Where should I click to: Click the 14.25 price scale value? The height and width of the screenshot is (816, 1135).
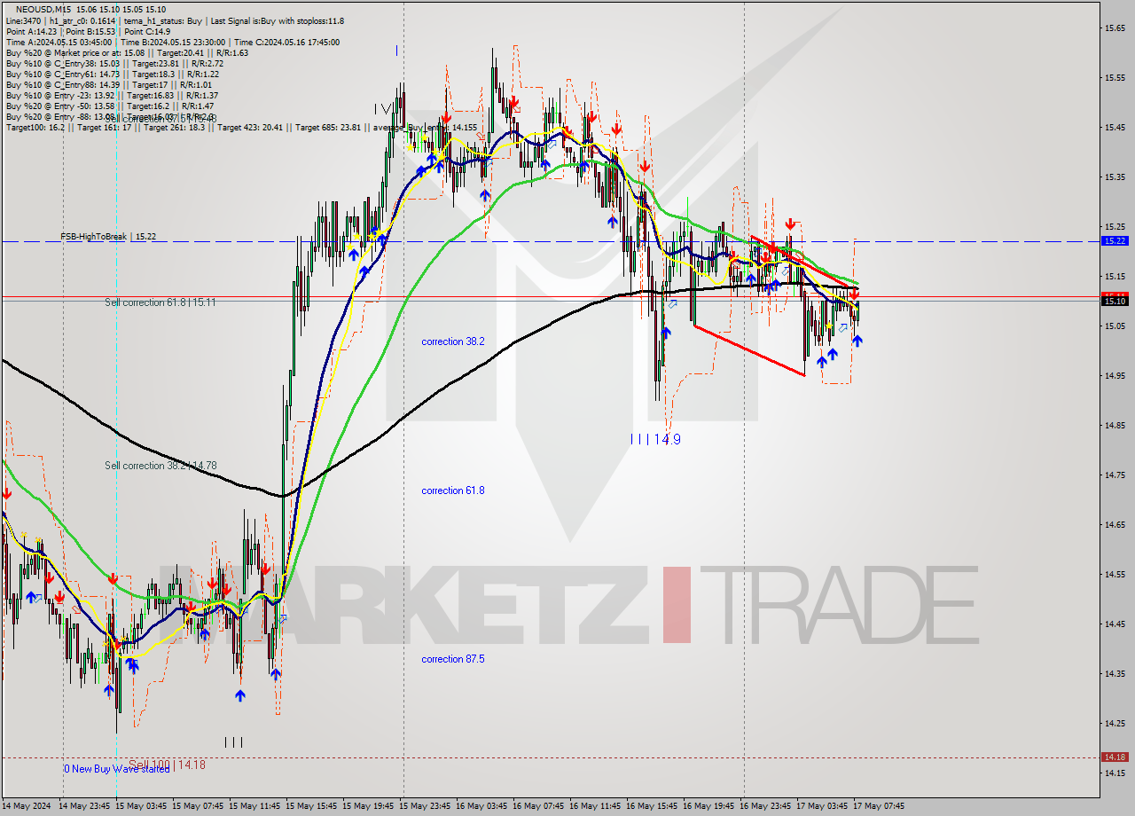(x=1115, y=723)
